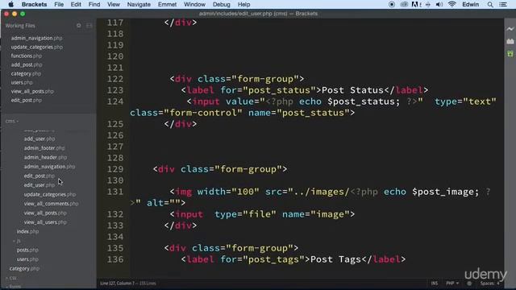The image size is (516, 290).
Task: Open the Find menu
Action: (x=94, y=4)
